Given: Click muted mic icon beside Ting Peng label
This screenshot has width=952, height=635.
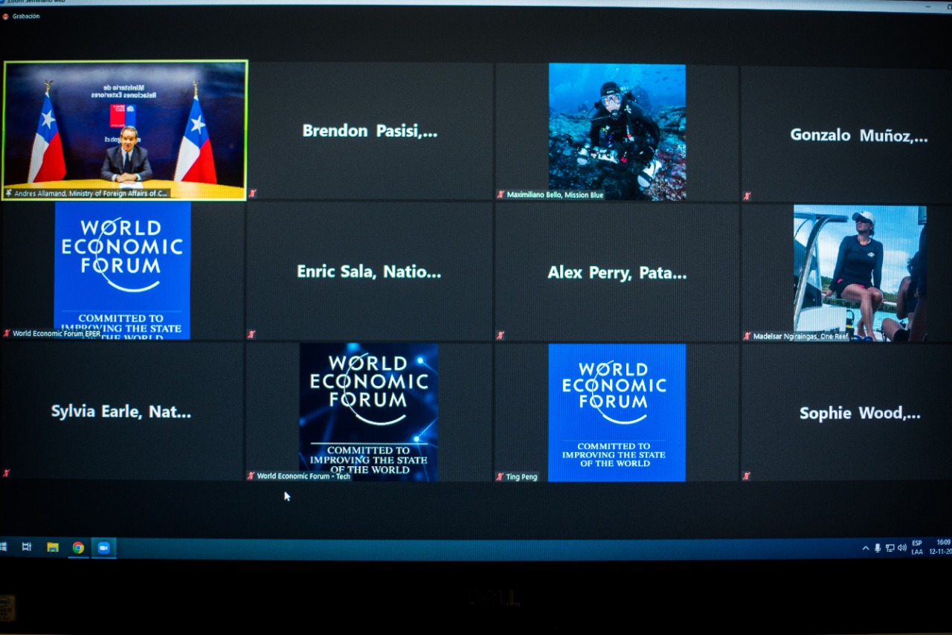Looking at the screenshot, I should [500, 477].
